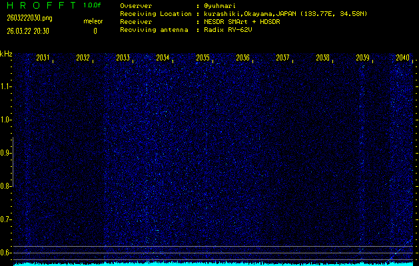Click the 2038 time marker
The width and height of the screenshot is (419, 266).
click(x=323, y=58)
